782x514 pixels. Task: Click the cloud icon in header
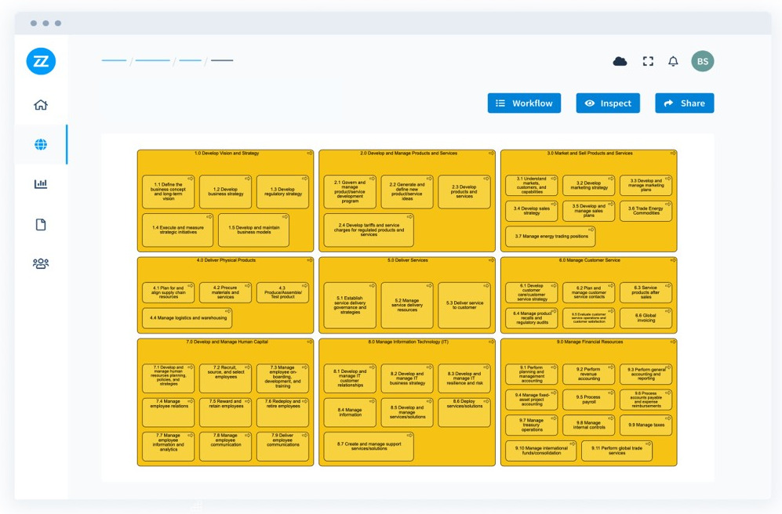[x=620, y=61]
